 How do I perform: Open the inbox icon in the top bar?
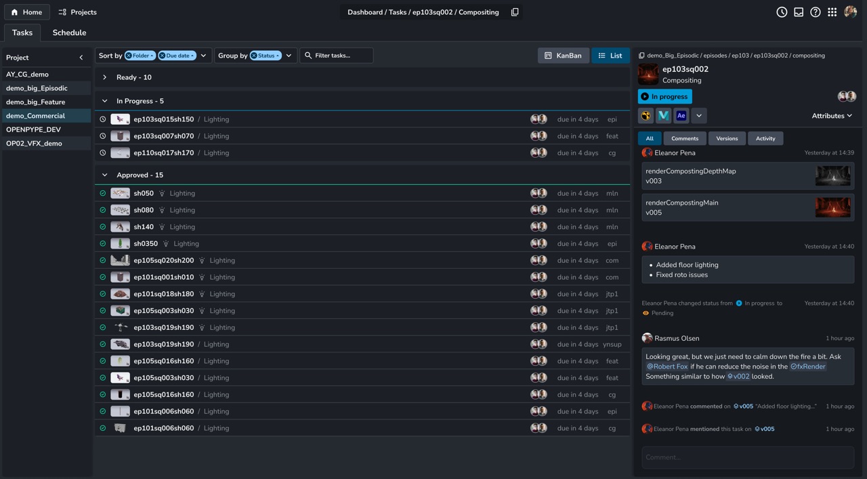pyautogui.click(x=799, y=12)
